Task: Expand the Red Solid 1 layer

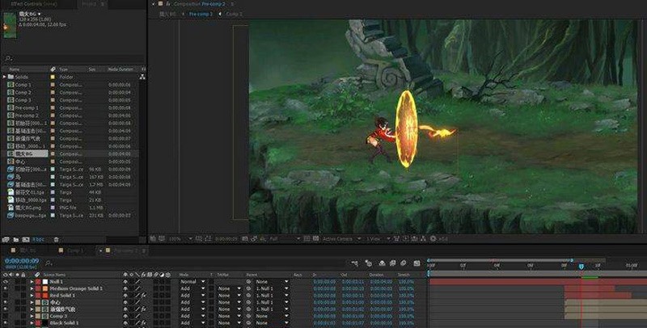Action: pyautogui.click(x=32, y=296)
